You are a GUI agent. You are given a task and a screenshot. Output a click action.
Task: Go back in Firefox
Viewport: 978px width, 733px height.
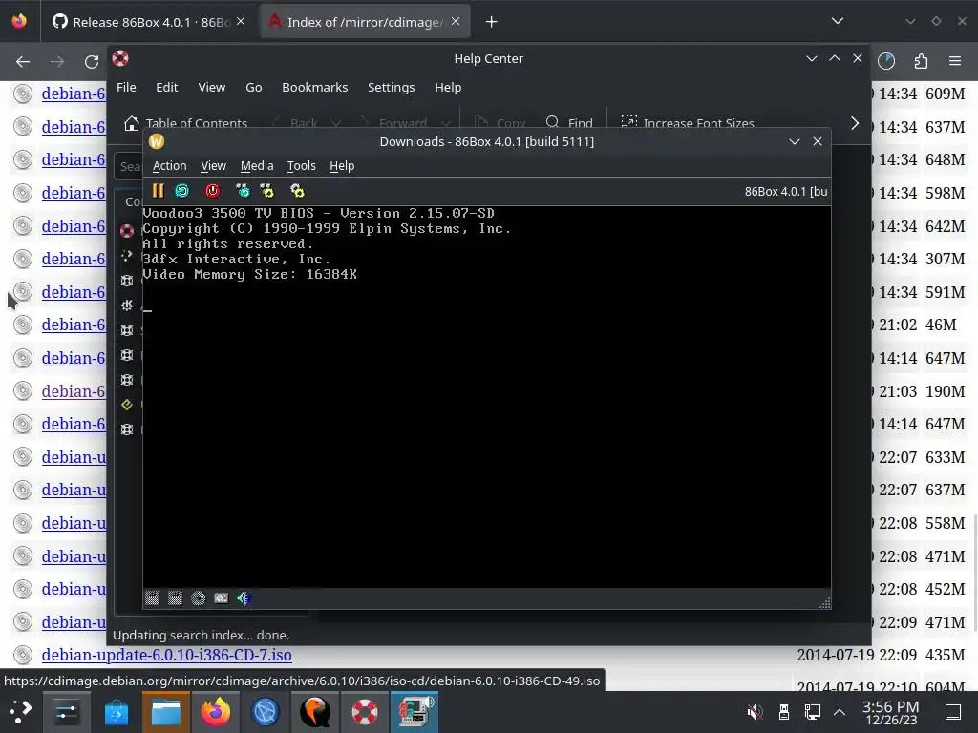coord(23,62)
